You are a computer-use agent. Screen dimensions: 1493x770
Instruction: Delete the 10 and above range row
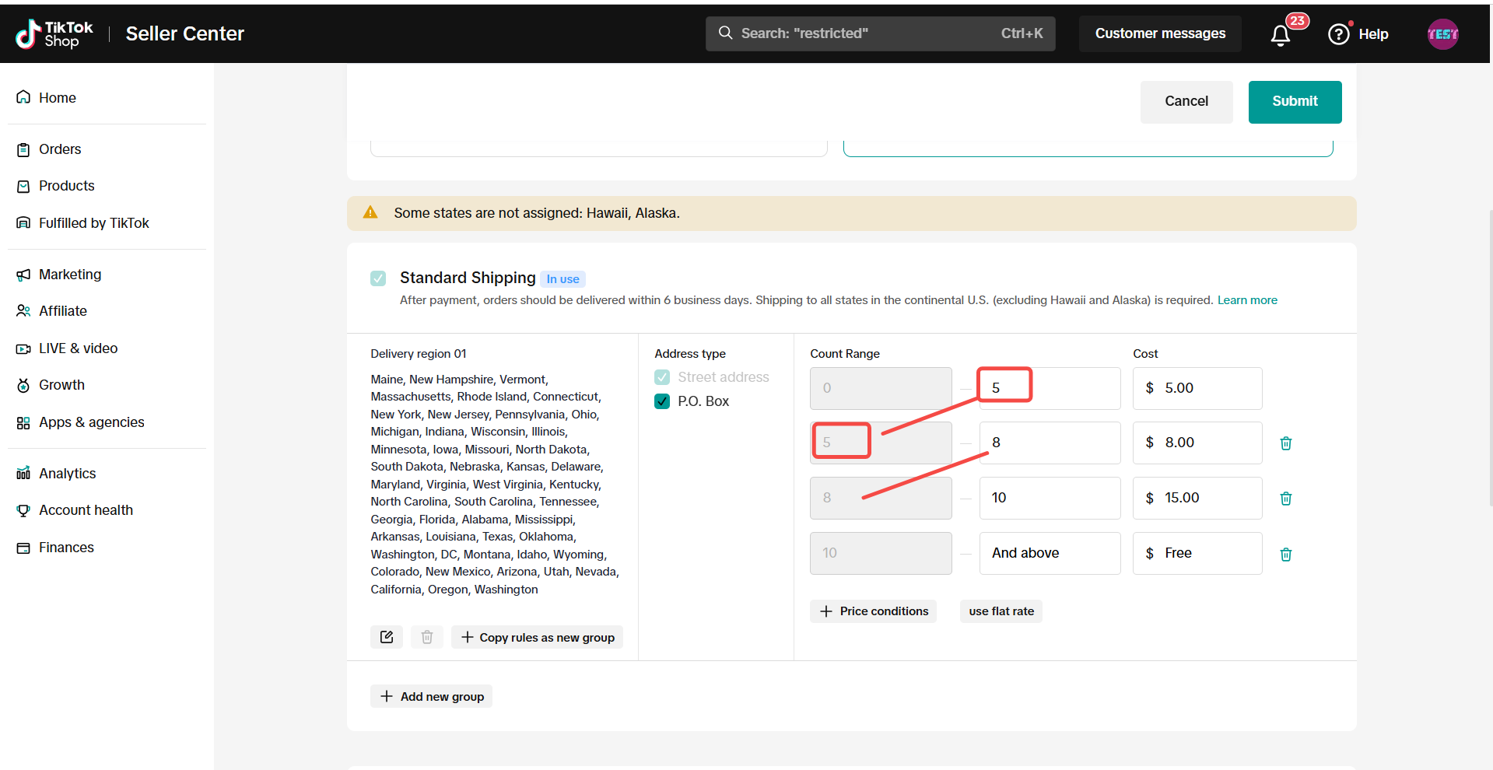1285,555
